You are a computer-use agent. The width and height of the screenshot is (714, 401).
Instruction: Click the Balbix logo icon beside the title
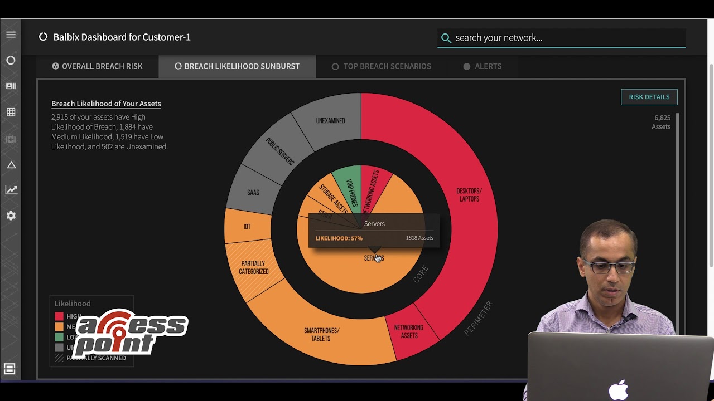pos(43,37)
